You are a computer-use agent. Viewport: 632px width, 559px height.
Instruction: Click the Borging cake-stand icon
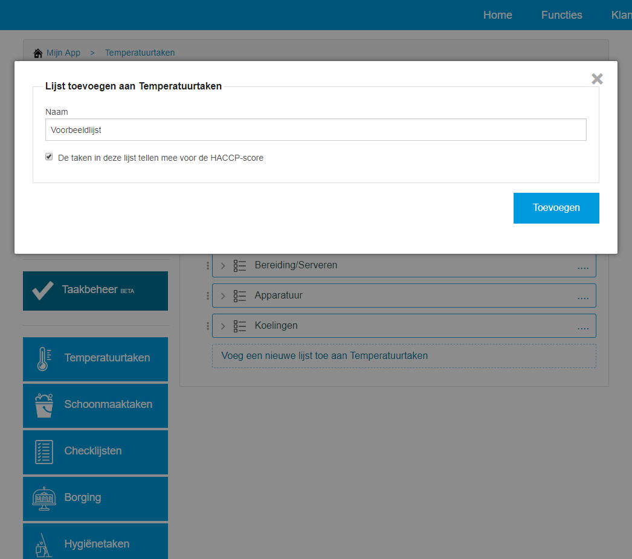click(x=44, y=499)
